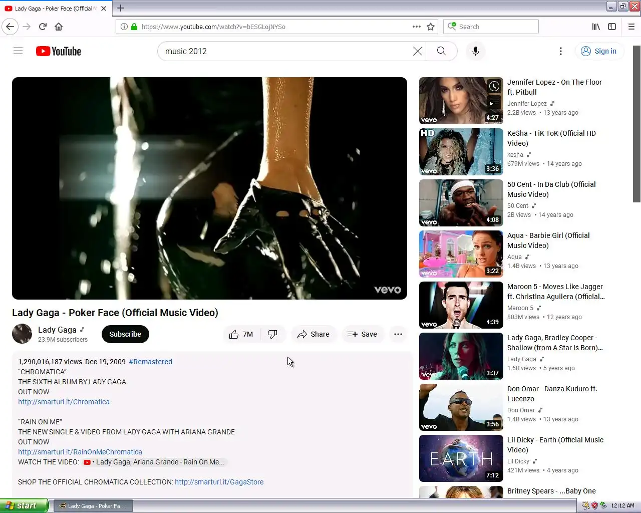Dislike the video with thumbs down
The image size is (641, 513).
(x=272, y=334)
